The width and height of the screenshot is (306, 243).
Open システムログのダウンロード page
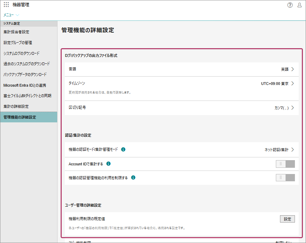click(21, 53)
